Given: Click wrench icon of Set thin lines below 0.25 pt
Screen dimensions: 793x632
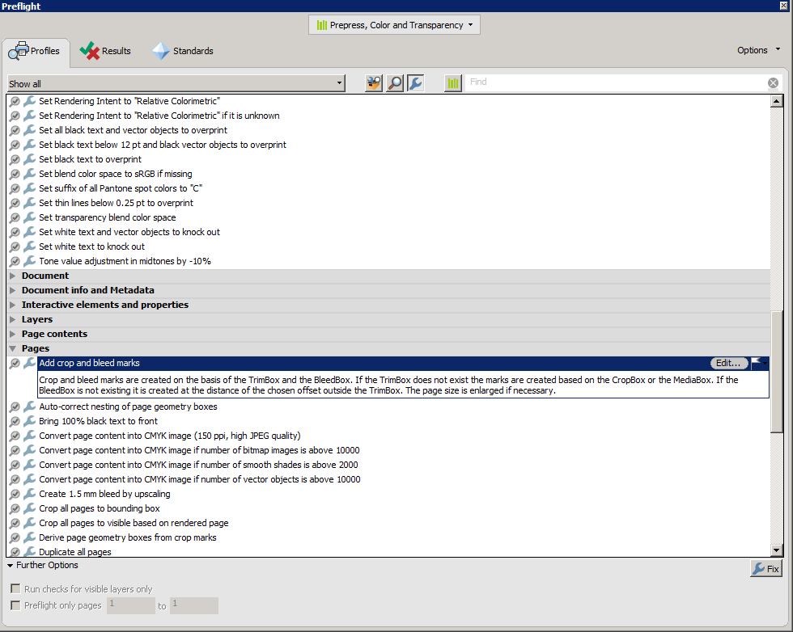Looking at the screenshot, I should pyautogui.click(x=30, y=203).
